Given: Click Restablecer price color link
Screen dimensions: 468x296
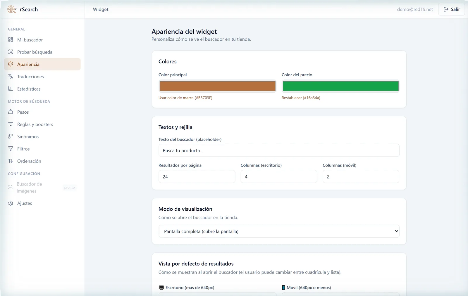Looking at the screenshot, I should coord(301,98).
